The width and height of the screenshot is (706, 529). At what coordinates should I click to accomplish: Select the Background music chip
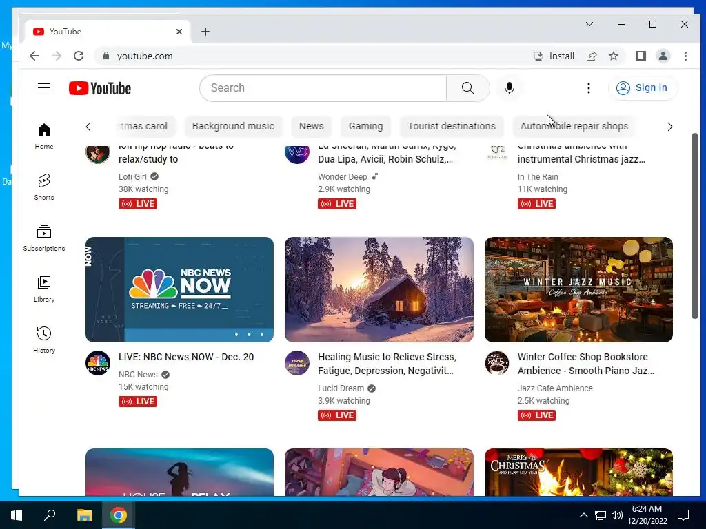[x=233, y=127]
